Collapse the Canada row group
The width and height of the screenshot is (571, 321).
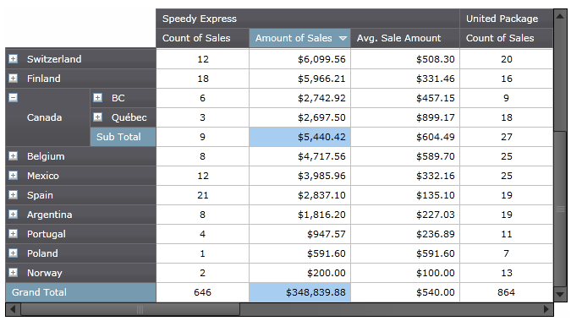(x=13, y=97)
